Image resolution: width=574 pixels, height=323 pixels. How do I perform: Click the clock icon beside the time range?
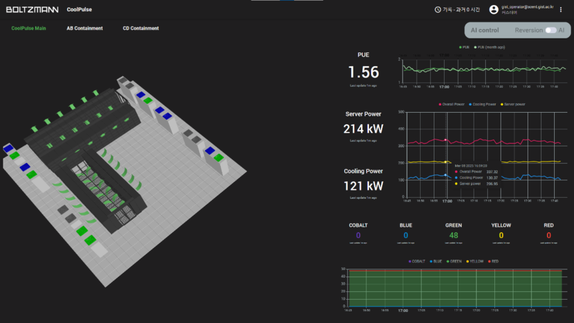tap(437, 9)
